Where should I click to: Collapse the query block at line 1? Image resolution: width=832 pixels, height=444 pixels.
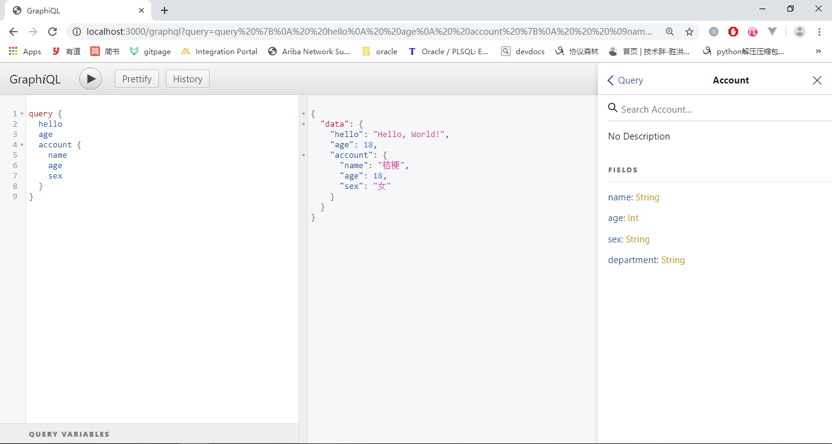pyautogui.click(x=22, y=114)
